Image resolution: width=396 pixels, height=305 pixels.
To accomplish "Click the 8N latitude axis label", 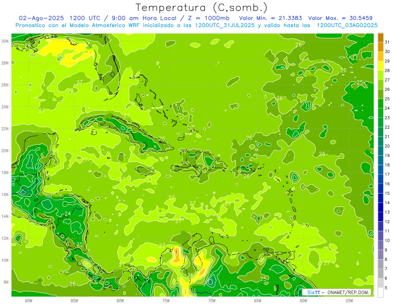I will click(6, 282).
